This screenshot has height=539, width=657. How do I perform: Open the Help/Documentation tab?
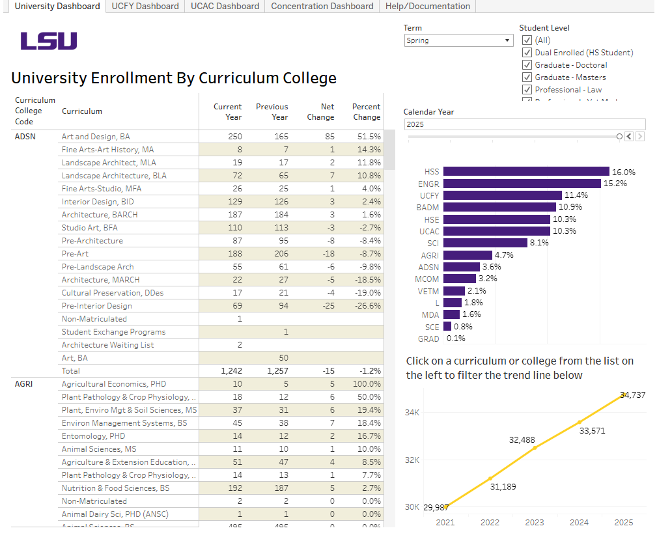(x=427, y=7)
